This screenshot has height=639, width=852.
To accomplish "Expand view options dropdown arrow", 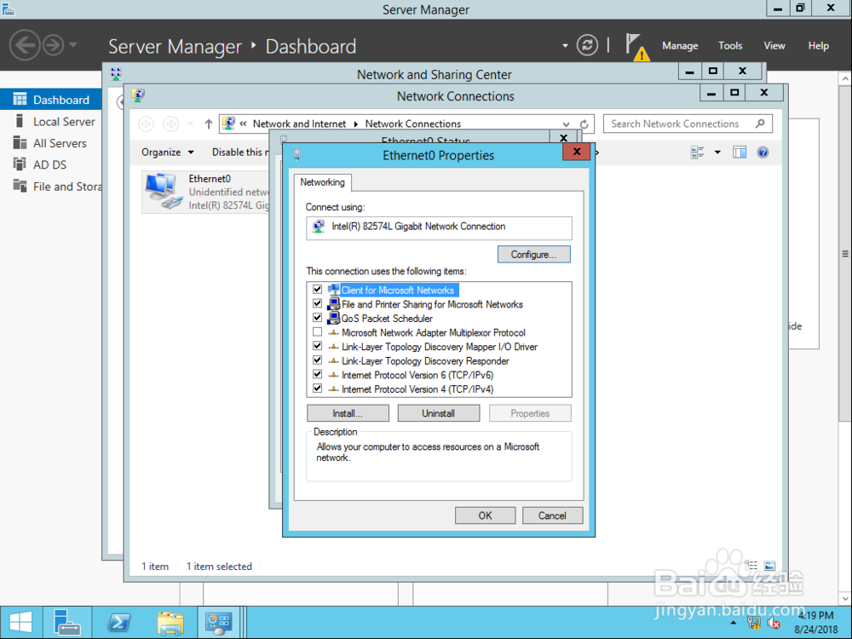I will point(717,153).
